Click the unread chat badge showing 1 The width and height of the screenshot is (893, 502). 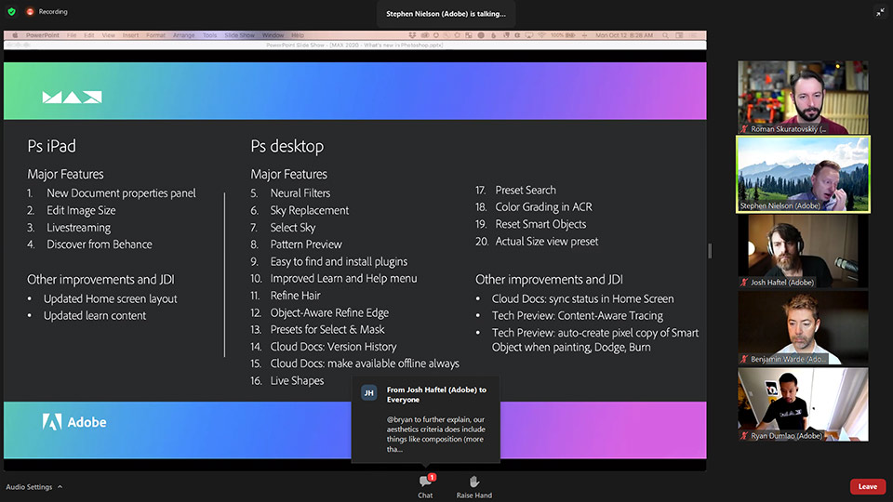tap(433, 477)
